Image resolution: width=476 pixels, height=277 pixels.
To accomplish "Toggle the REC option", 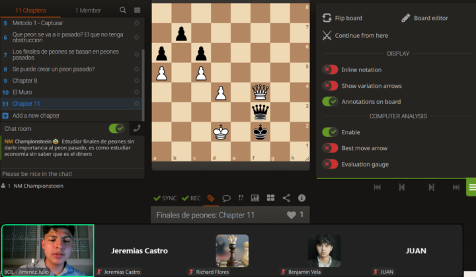I will coord(191,198).
